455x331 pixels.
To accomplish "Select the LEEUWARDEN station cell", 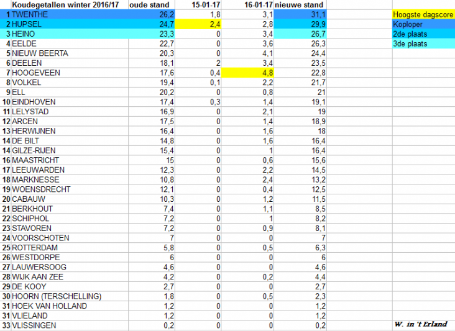I will point(70,170).
